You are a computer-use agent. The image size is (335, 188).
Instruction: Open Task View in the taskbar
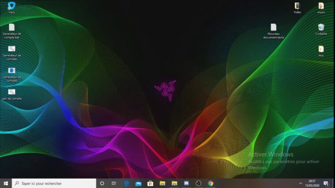(x=114, y=183)
